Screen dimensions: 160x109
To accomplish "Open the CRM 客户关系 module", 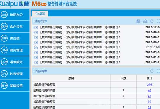I will click(15, 27).
